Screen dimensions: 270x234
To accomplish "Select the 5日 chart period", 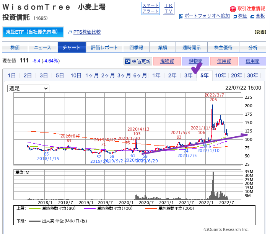I will click(x=60, y=75).
